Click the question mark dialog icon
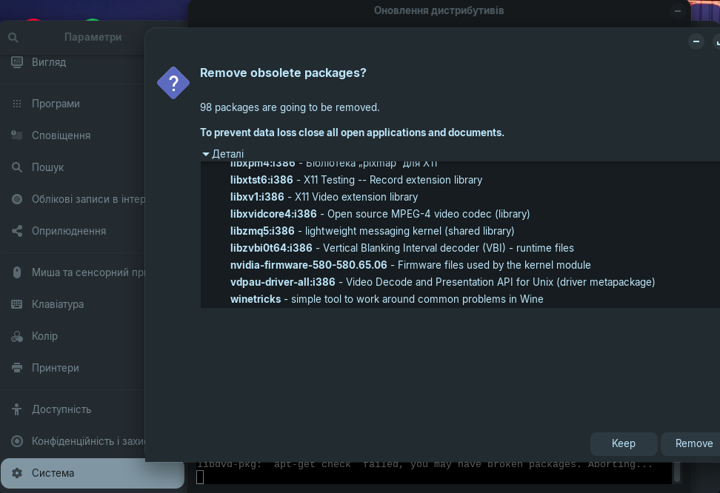Screen dimensions: 720x493 pyautogui.click(x=173, y=83)
